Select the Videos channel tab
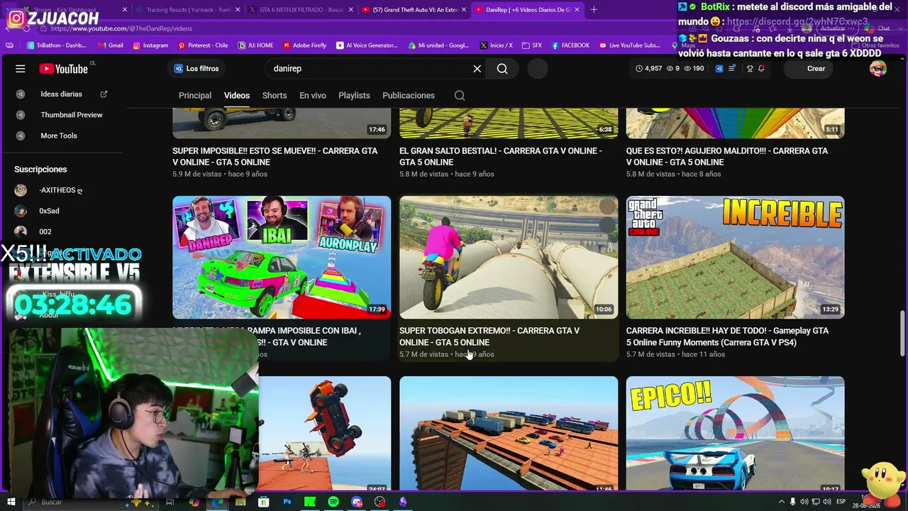The image size is (908, 511). coord(237,96)
